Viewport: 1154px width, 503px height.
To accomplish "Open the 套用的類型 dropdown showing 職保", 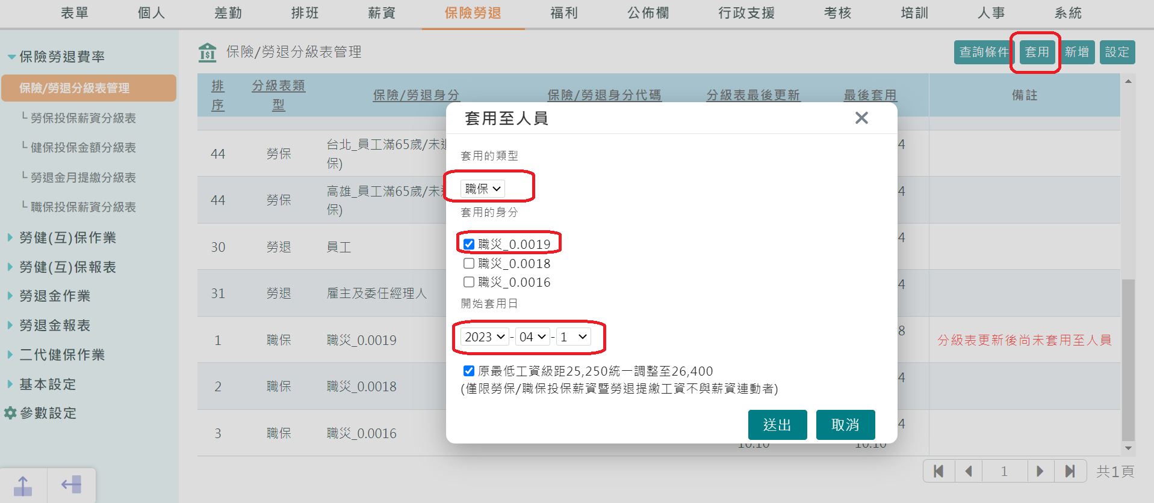I will tap(483, 189).
